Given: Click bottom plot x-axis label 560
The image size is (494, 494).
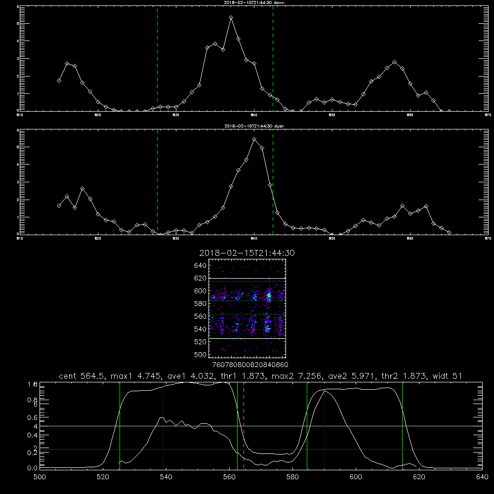Looking at the screenshot, I should 229,477.
